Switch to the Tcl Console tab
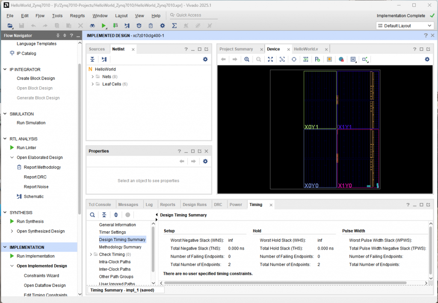438x303 pixels. coord(100,205)
